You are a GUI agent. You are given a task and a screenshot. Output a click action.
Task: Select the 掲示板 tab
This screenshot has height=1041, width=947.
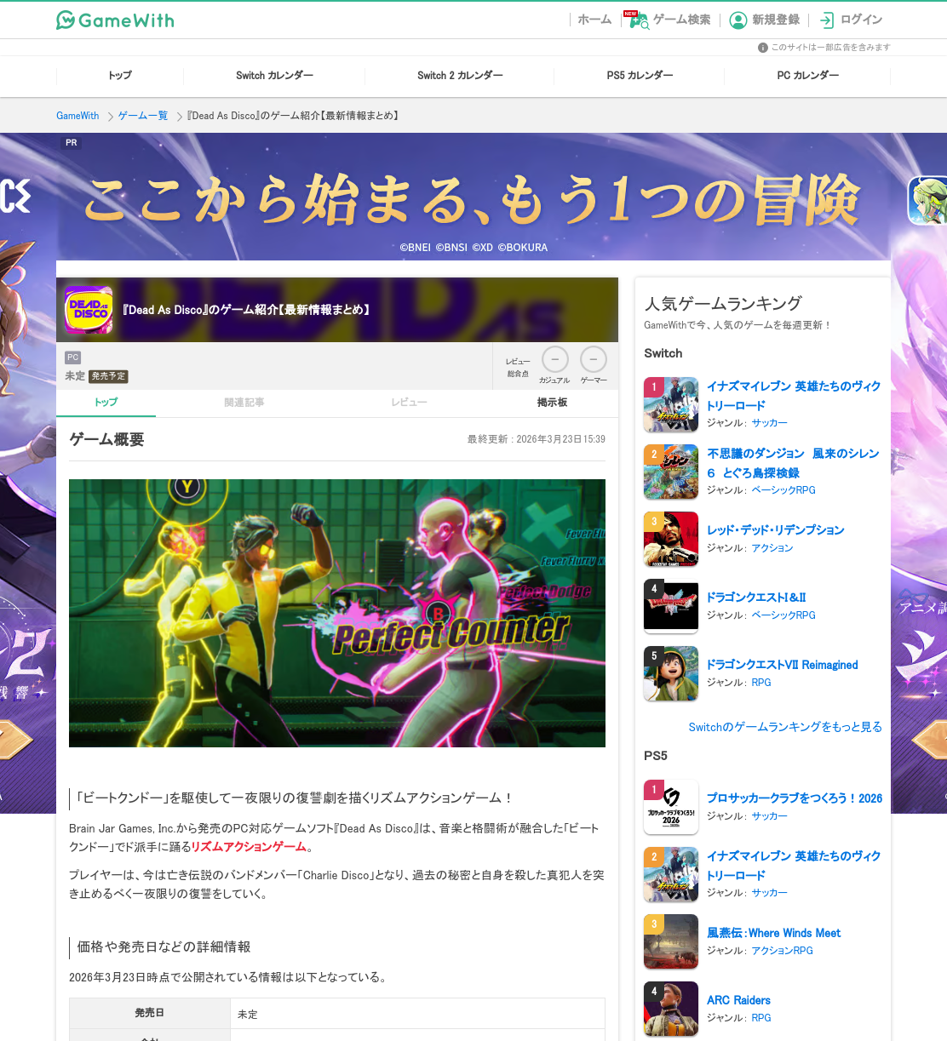tap(552, 403)
